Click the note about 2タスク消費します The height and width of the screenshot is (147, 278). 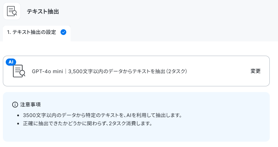click(87, 123)
